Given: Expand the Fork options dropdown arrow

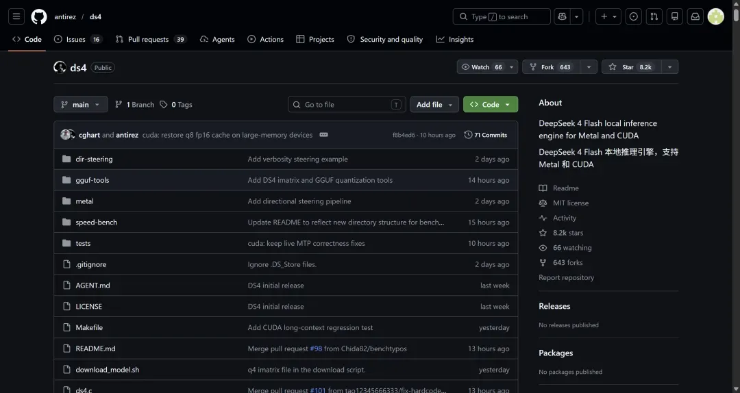Looking at the screenshot, I should (x=589, y=67).
